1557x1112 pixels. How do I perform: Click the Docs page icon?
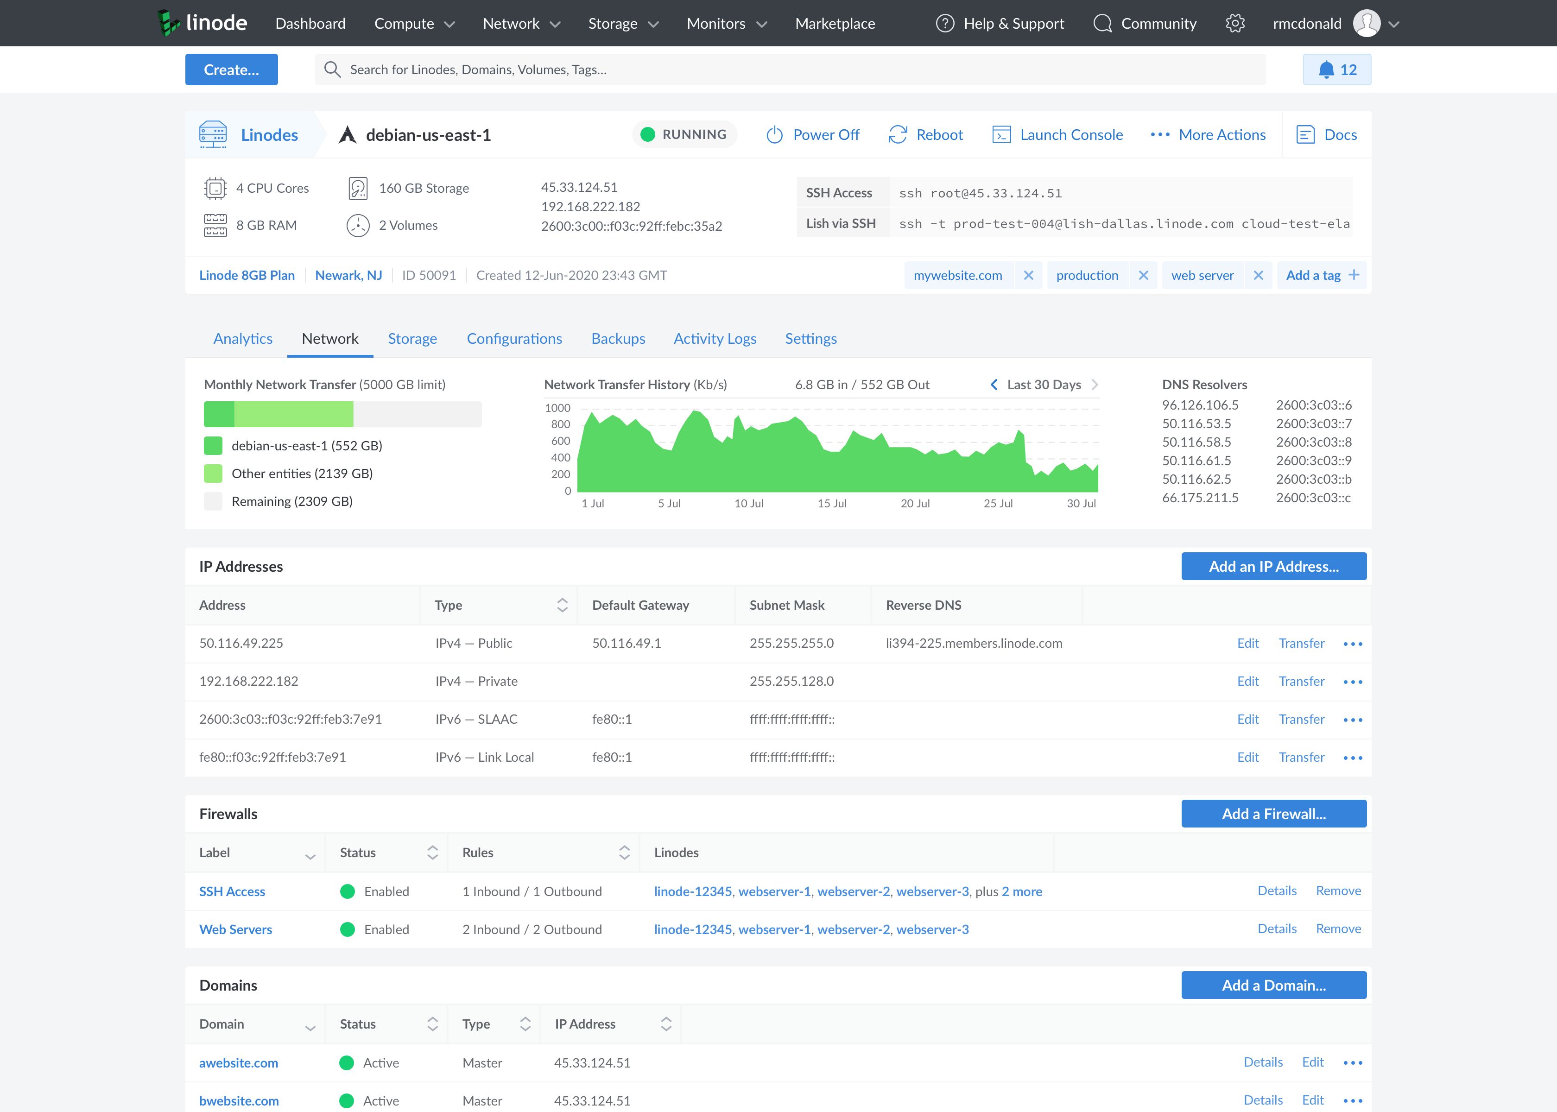[x=1306, y=135]
